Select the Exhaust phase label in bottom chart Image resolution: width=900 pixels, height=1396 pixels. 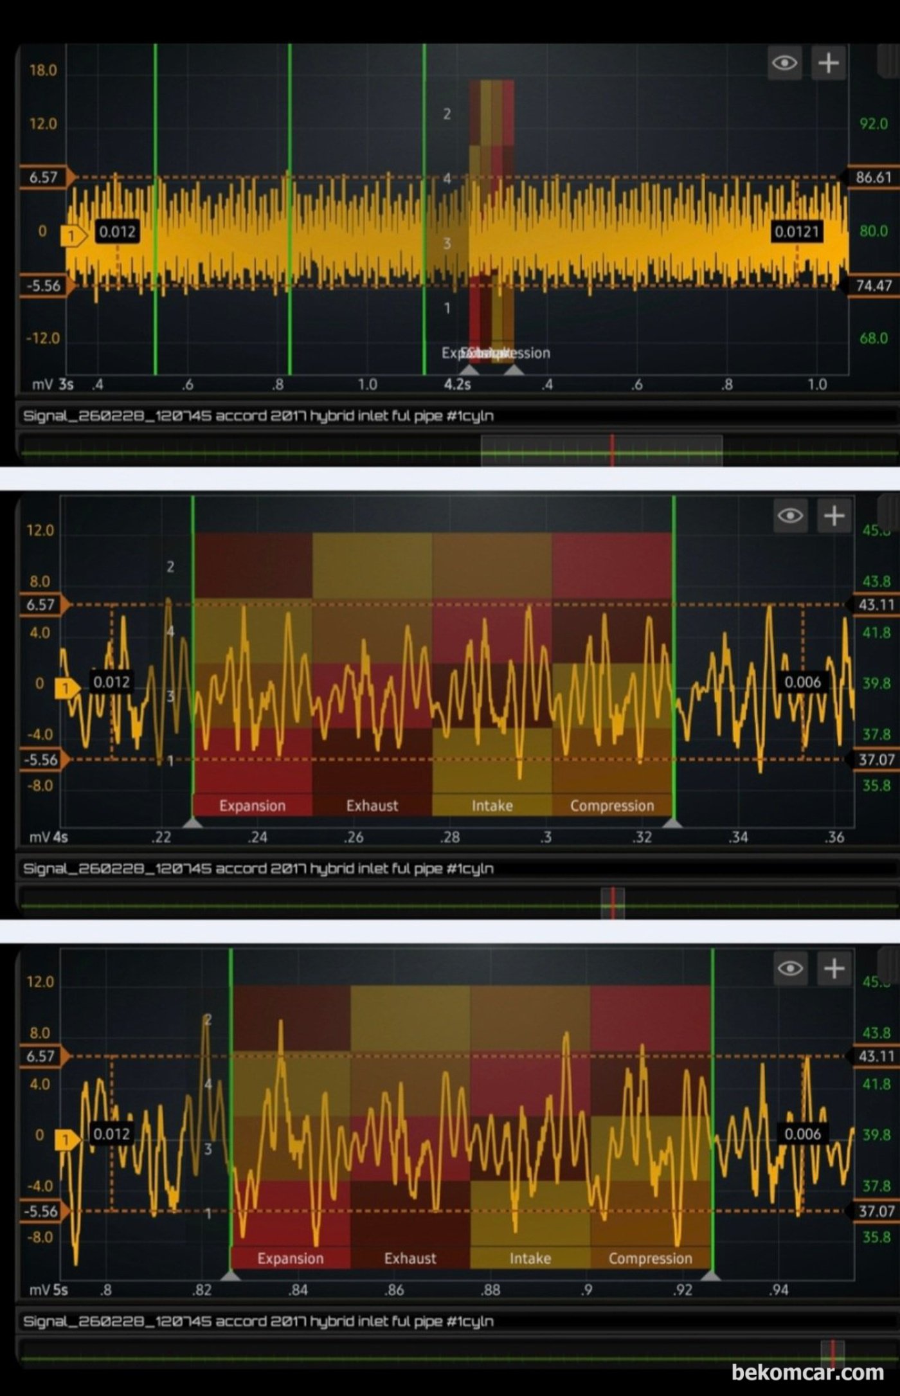click(x=410, y=1258)
